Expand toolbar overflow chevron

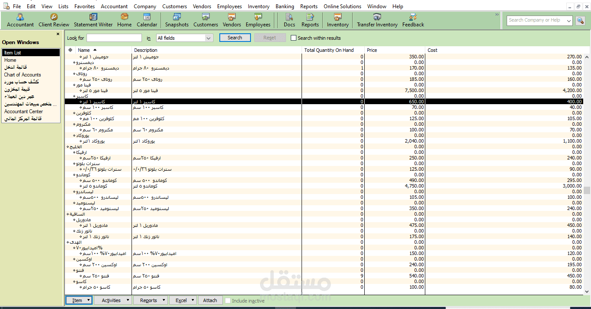[x=497, y=15]
